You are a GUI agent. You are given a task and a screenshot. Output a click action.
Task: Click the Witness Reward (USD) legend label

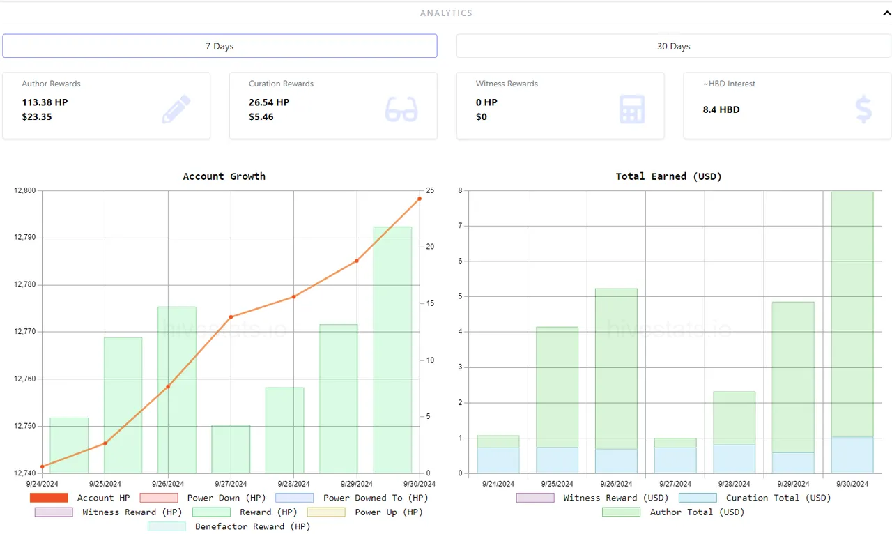616,498
